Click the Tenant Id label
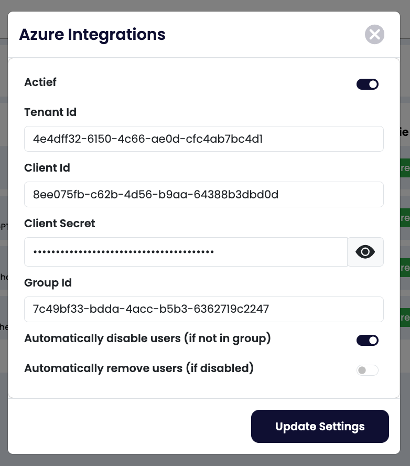The width and height of the screenshot is (410, 466). coord(50,112)
